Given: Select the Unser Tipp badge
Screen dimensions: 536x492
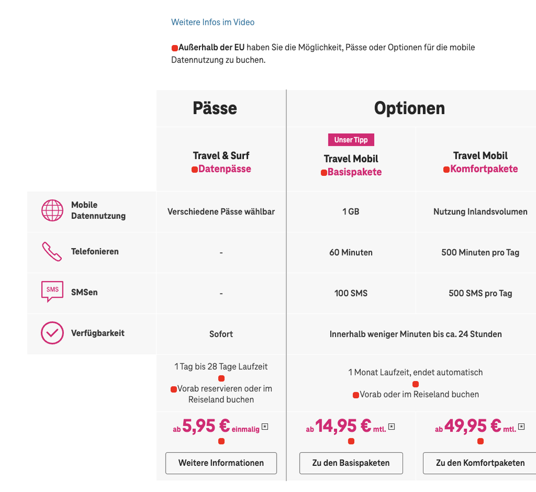Looking at the screenshot, I should [351, 139].
